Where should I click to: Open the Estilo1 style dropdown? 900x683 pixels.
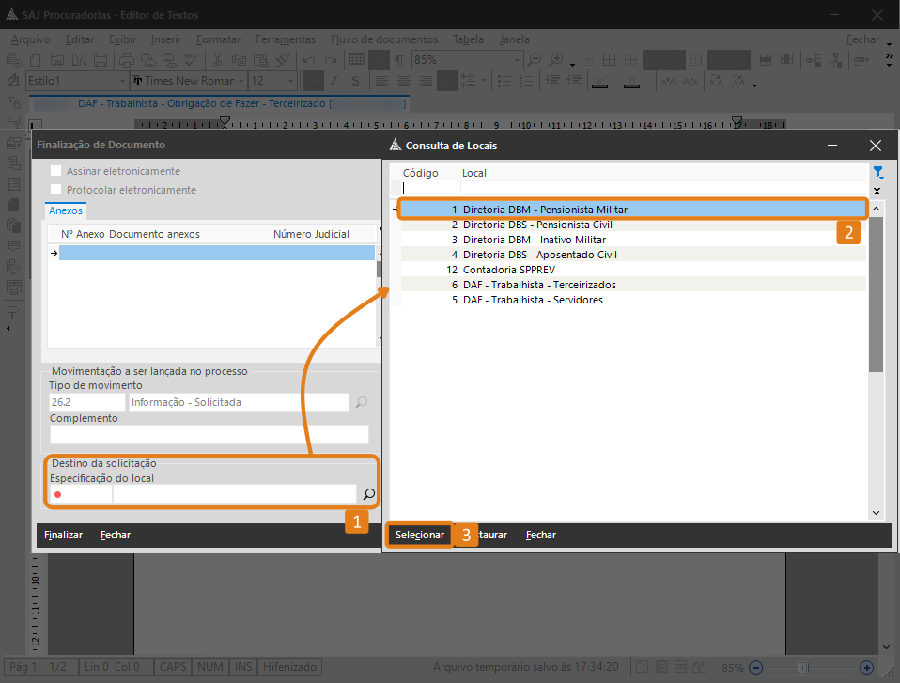(x=122, y=81)
